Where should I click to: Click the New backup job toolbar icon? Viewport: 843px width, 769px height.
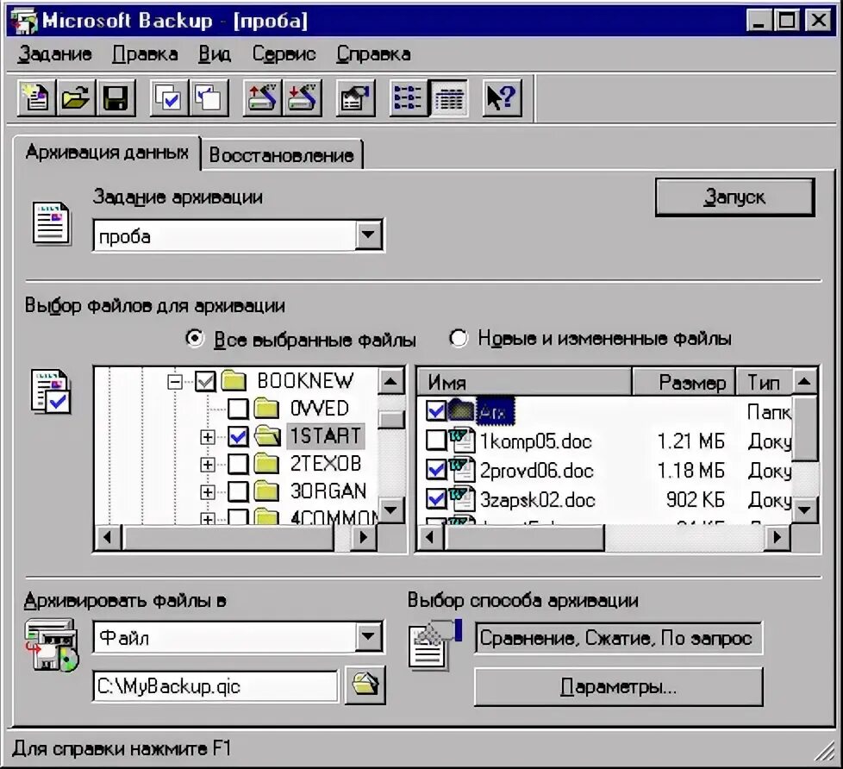click(x=35, y=98)
